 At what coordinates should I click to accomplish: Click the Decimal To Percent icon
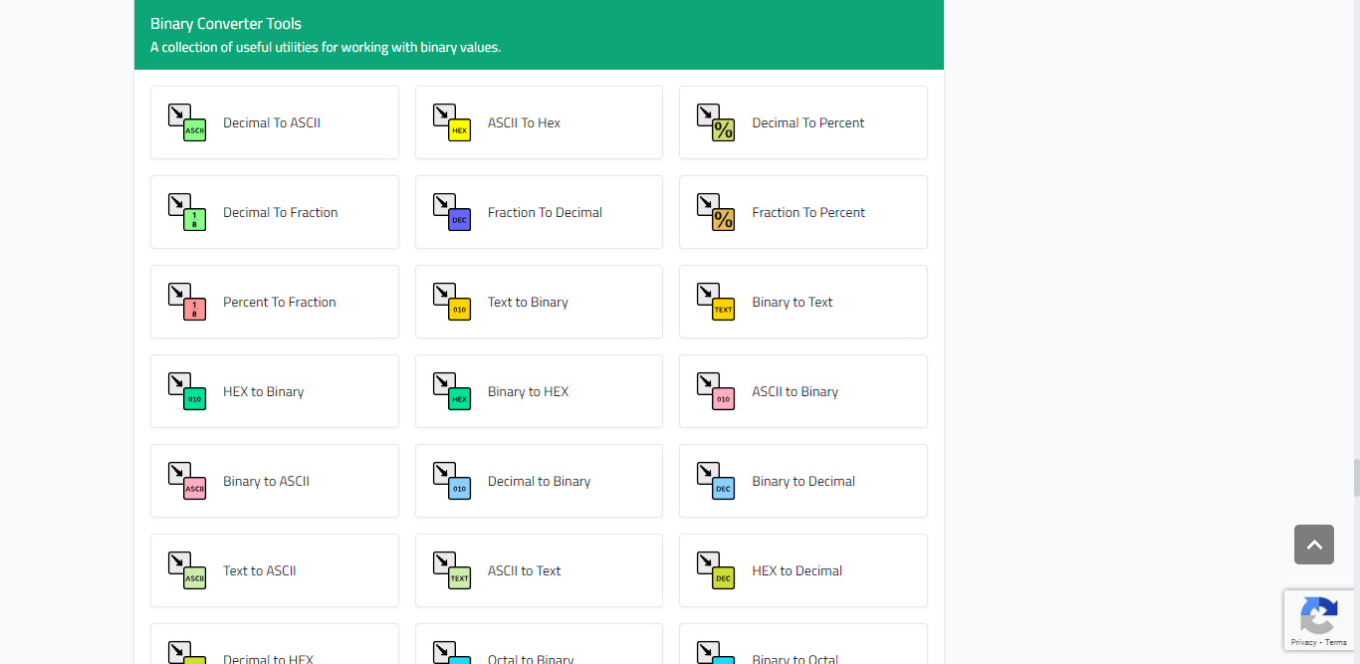click(x=716, y=122)
